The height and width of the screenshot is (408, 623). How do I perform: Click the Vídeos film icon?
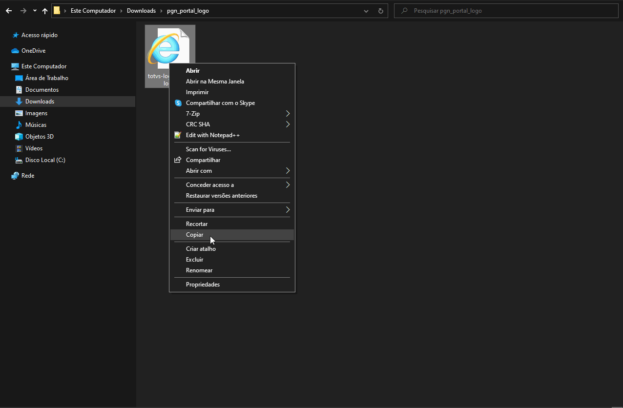coord(19,148)
